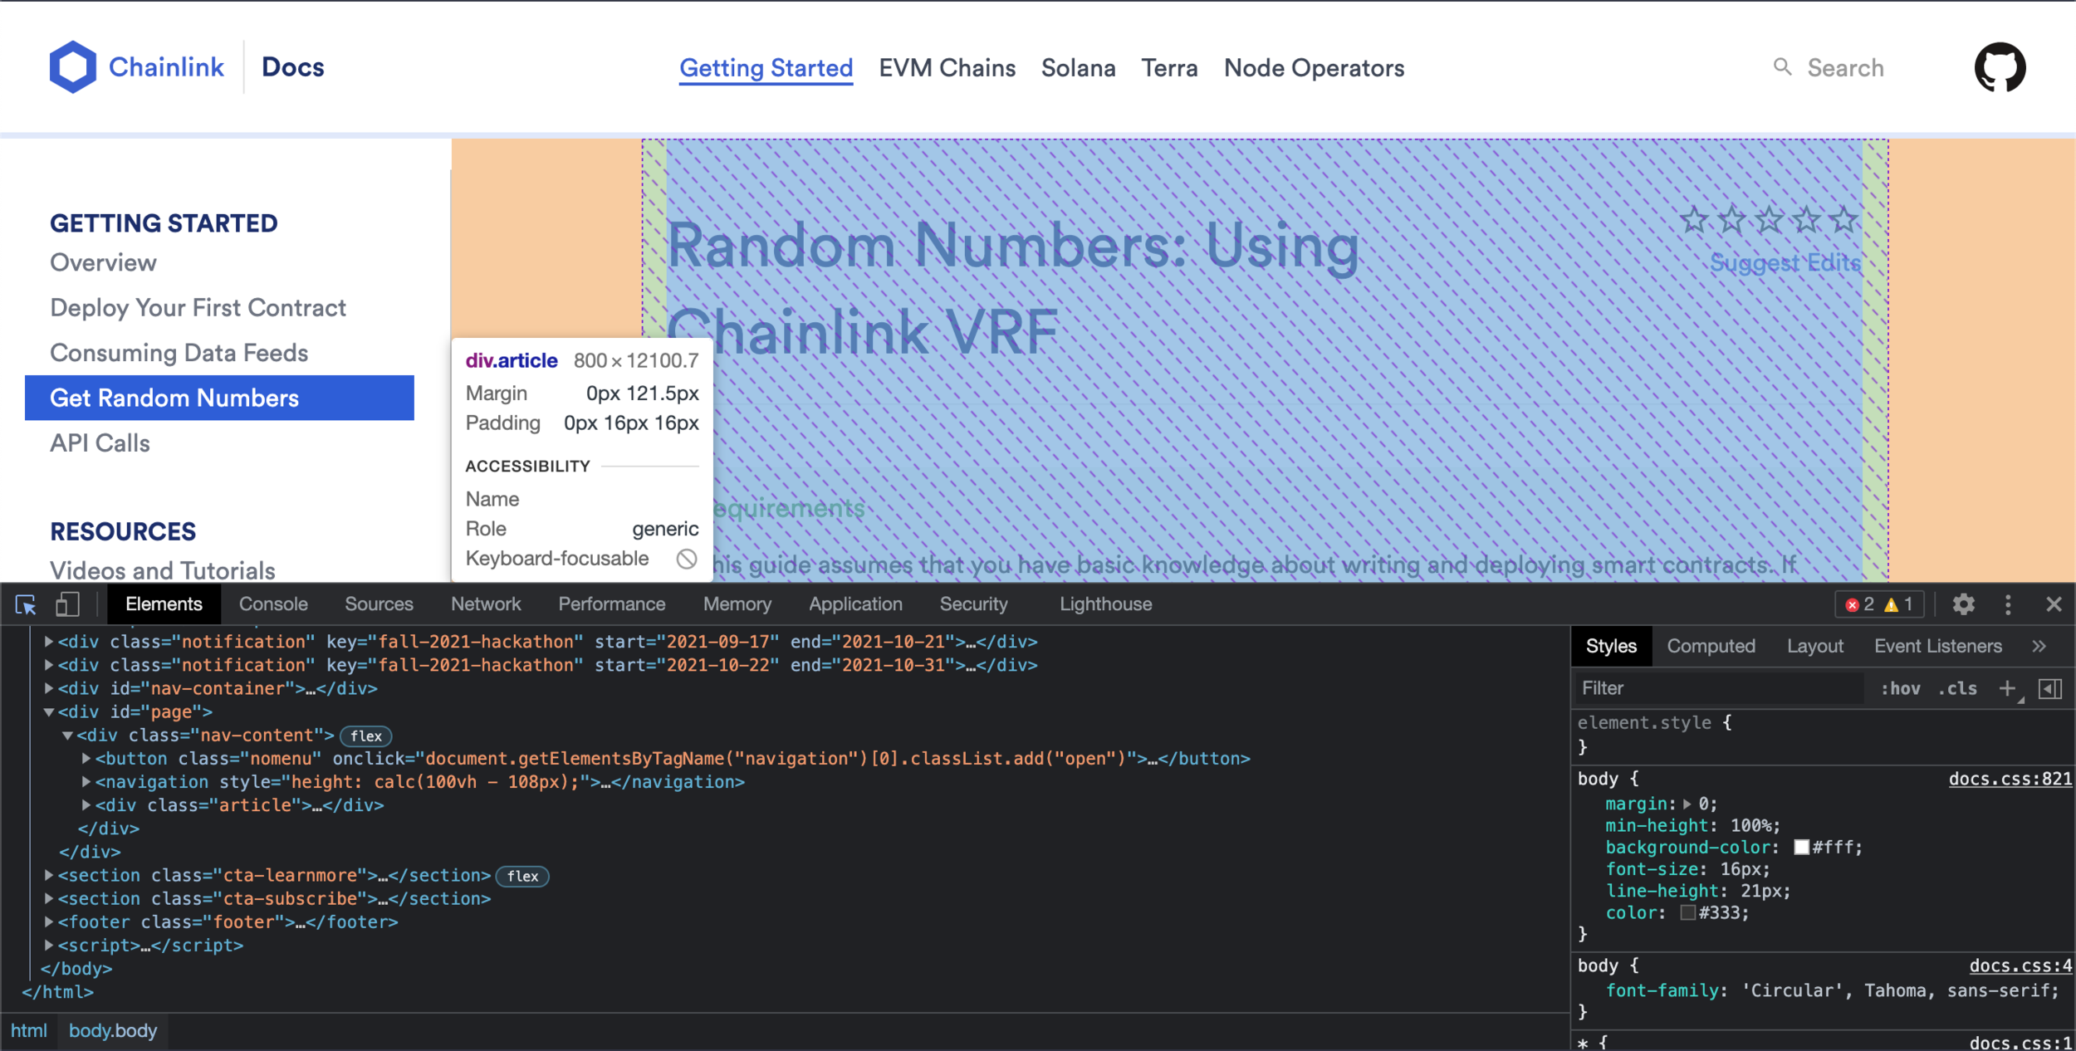This screenshot has height=1051, width=2076.
Task: Select html in the breadcrumb bar
Action: [29, 1031]
